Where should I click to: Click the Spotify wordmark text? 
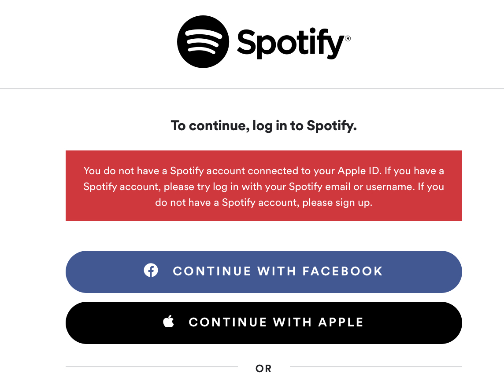click(x=291, y=43)
